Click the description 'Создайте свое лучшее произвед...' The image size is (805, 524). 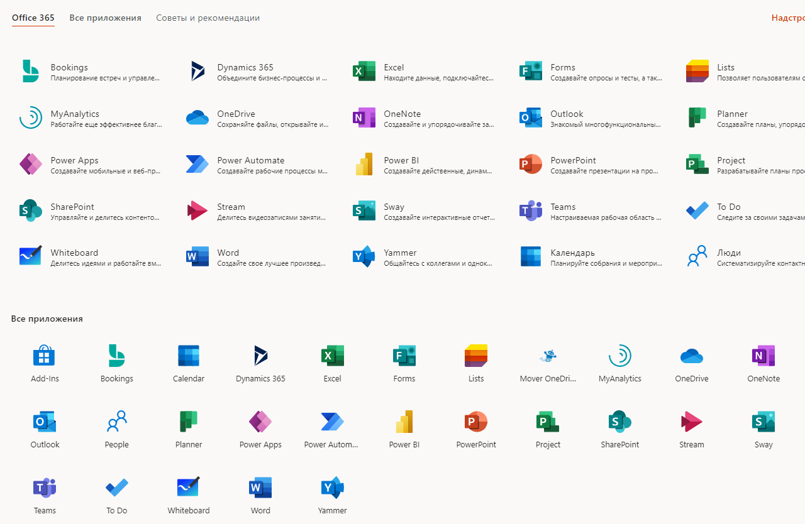point(272,264)
